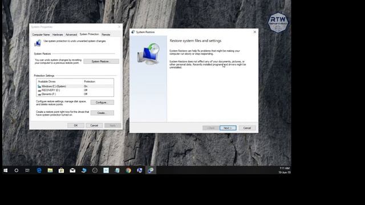
Task: Select the System Protection tab
Action: point(89,34)
